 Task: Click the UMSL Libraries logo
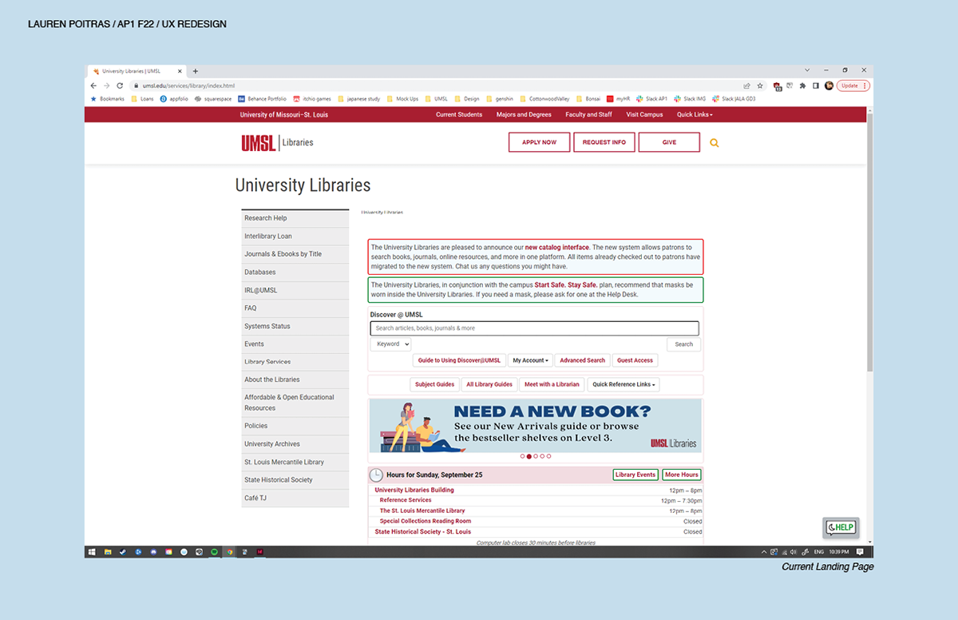coord(277,143)
